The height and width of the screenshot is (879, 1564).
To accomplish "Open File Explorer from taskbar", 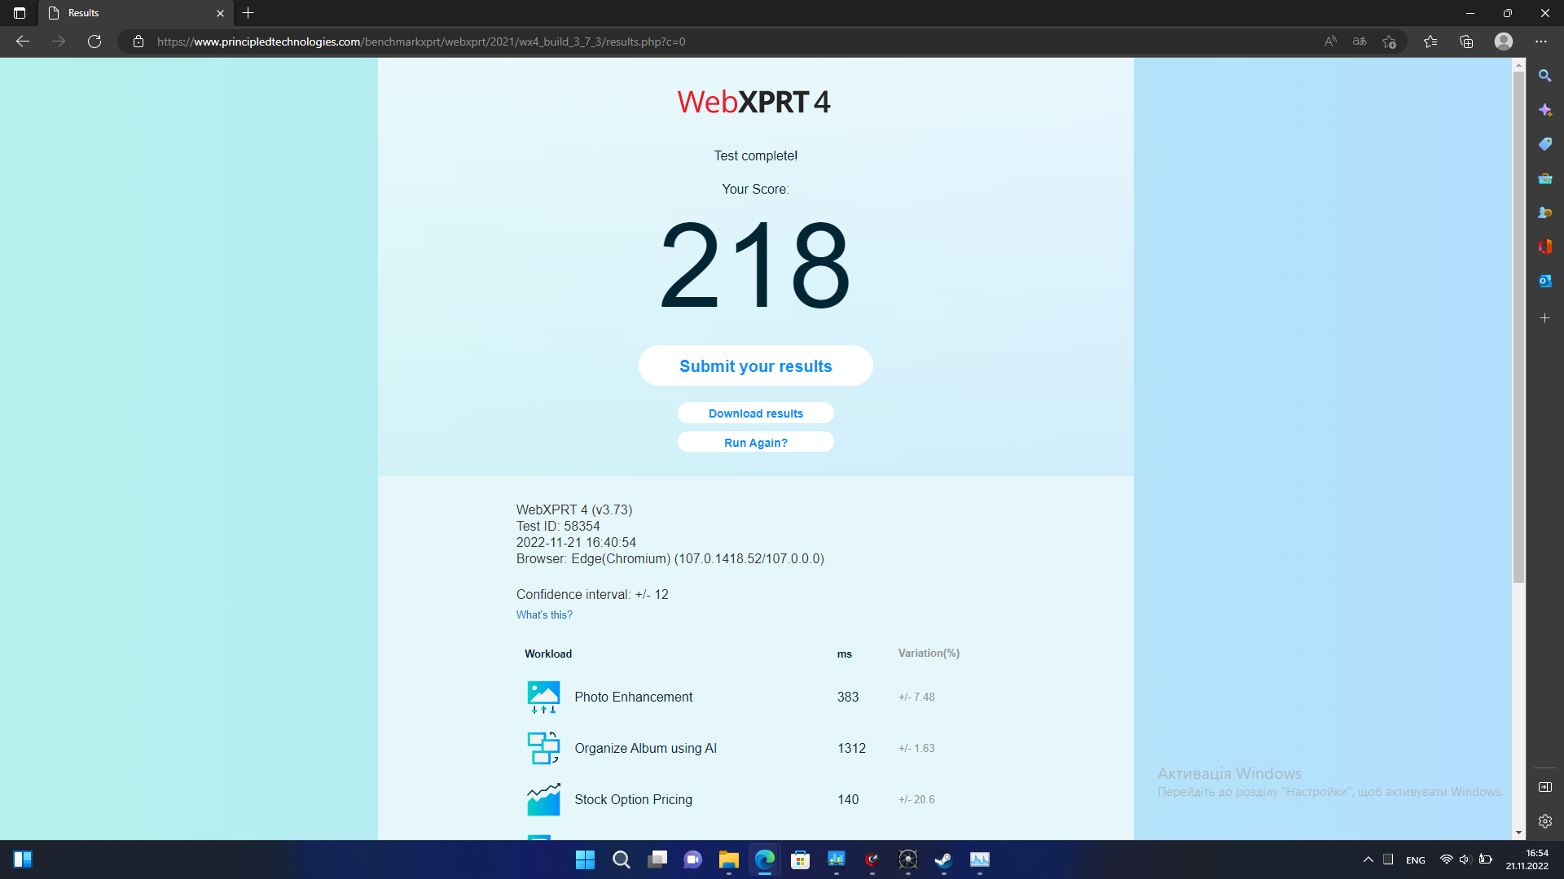I will tap(728, 859).
